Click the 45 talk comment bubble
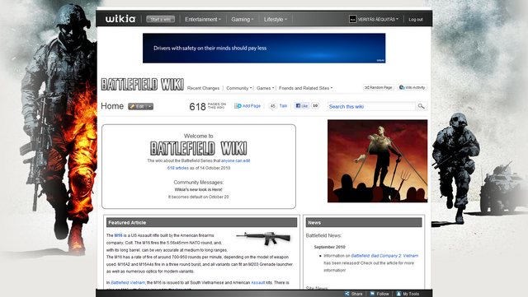528x297 pixels. (x=273, y=106)
